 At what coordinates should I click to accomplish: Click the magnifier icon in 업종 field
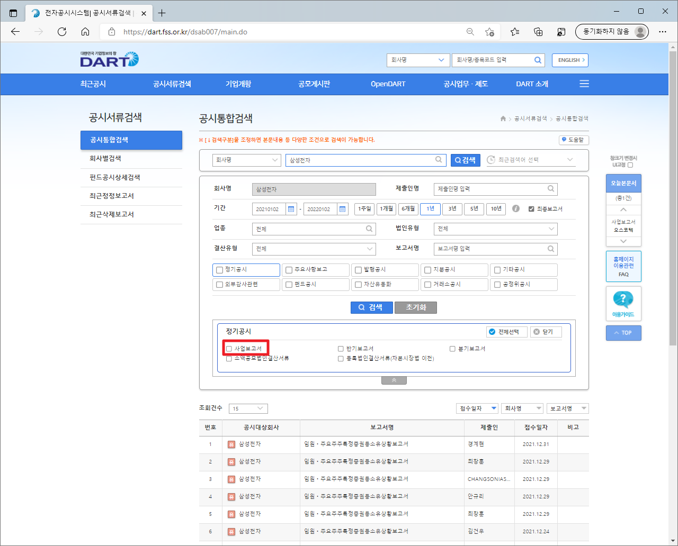point(369,229)
